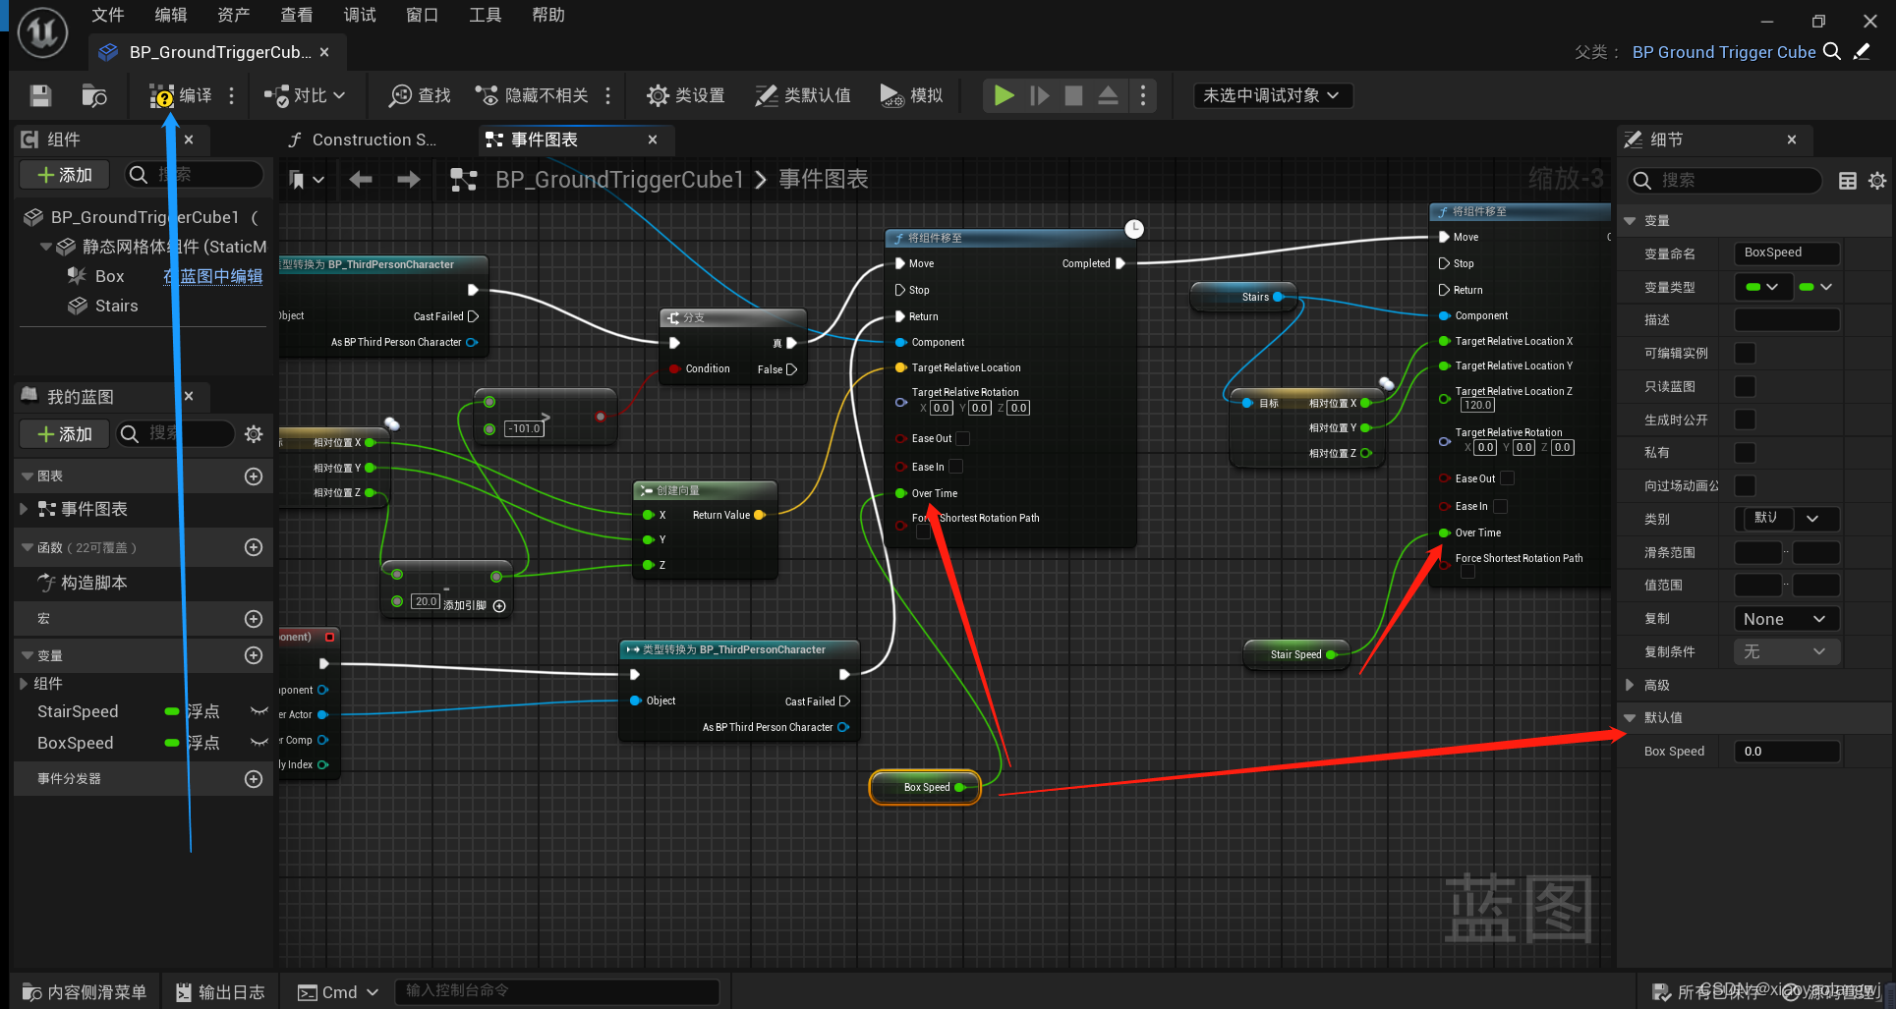Click the Stop playback button
Image resolution: width=1896 pixels, height=1009 pixels.
coord(1073,95)
